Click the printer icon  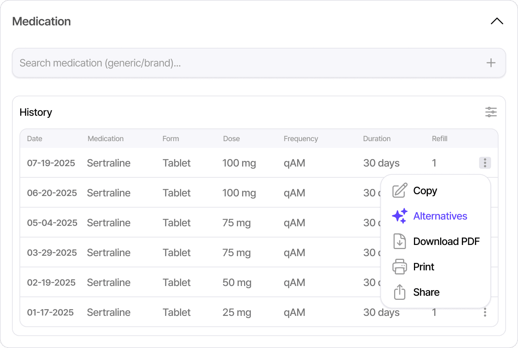pos(399,267)
